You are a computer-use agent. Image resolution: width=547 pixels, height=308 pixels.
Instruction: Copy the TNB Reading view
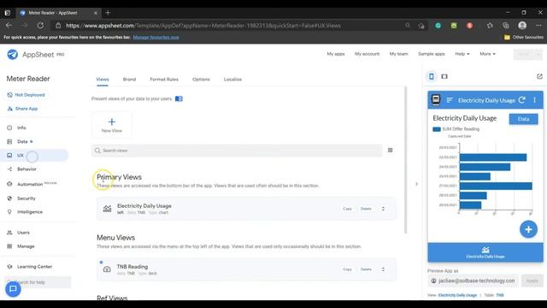347,269
